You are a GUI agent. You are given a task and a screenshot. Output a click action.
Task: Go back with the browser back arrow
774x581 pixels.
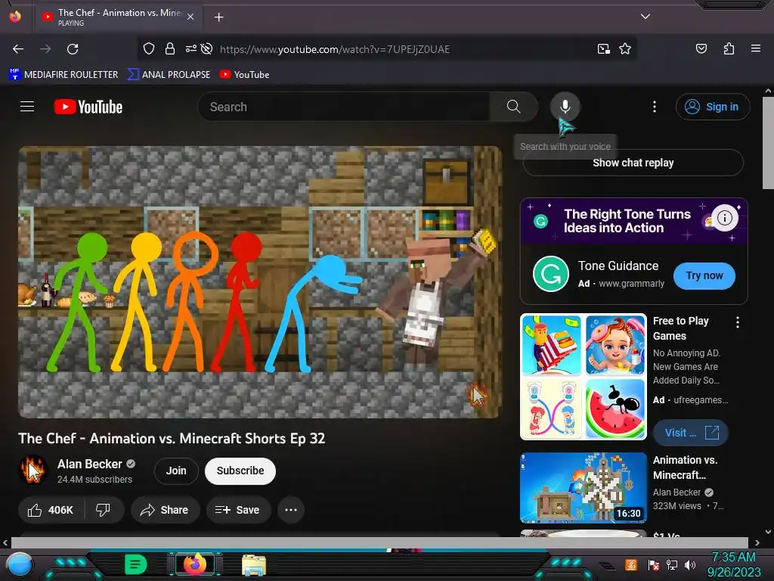(18, 49)
